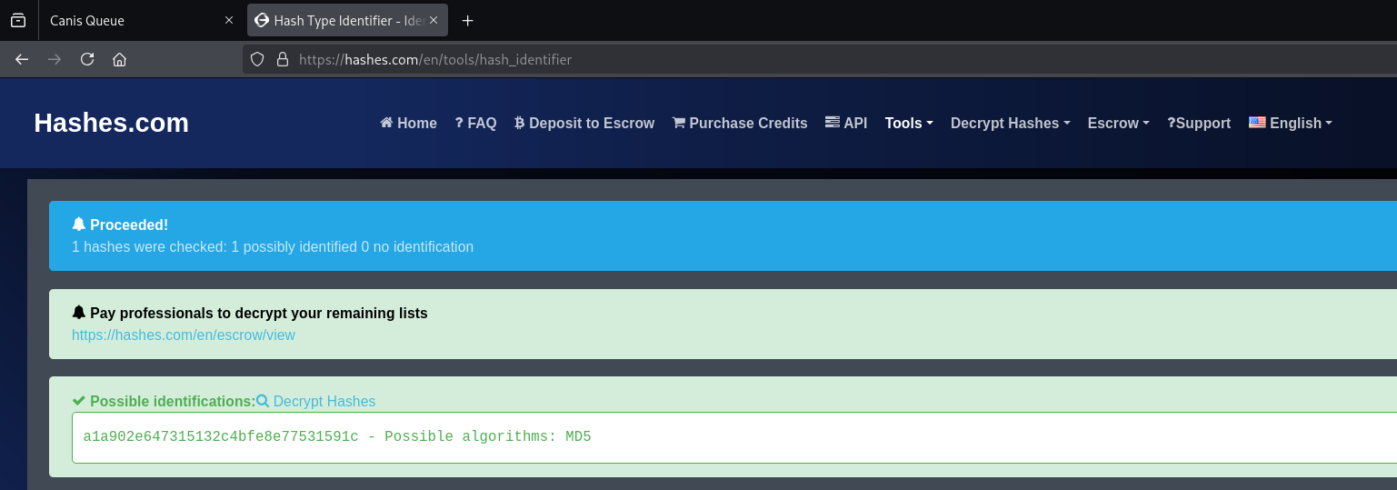Open the English language selector
Screen dimensions: 1397x490
pyautogui.click(x=1291, y=123)
